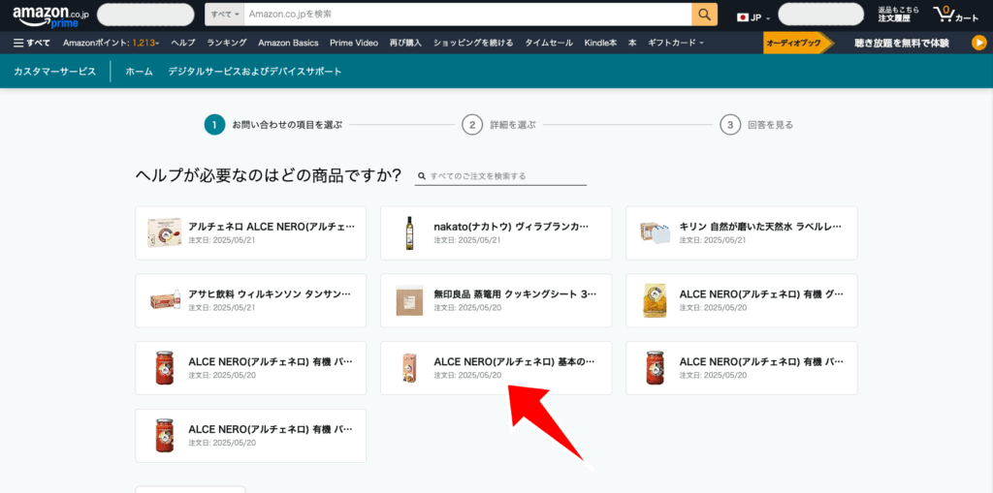993x493 pixels.
Task: Click the ALCE NERO 基本の product thumbnail
Action: tap(409, 368)
